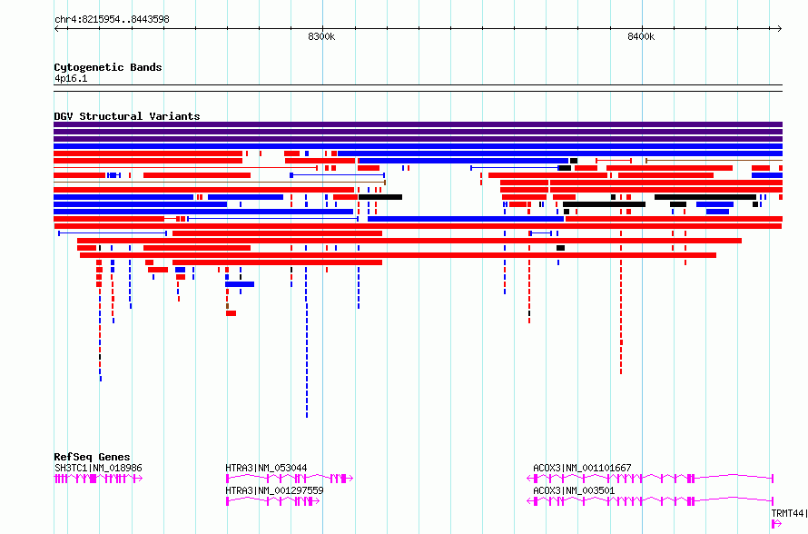Screen dimensions: 808x534
Task: Select the SH3TC1 gene model glyph
Action: click(98, 479)
